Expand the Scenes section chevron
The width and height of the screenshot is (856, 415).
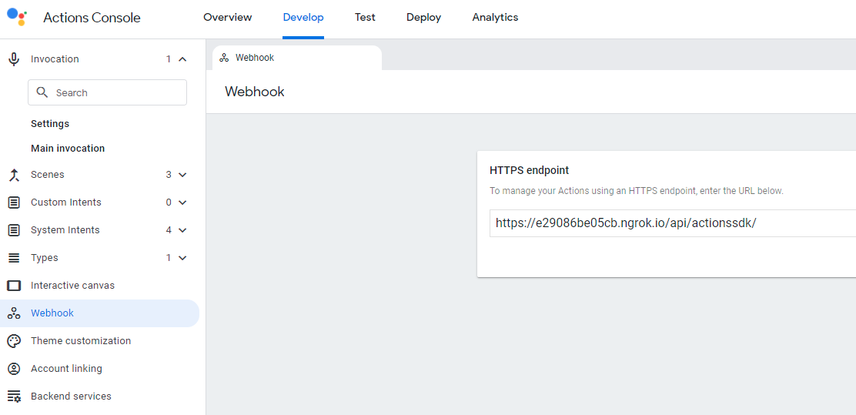[183, 175]
